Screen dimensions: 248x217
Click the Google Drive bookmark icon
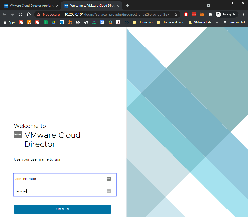point(54,22)
